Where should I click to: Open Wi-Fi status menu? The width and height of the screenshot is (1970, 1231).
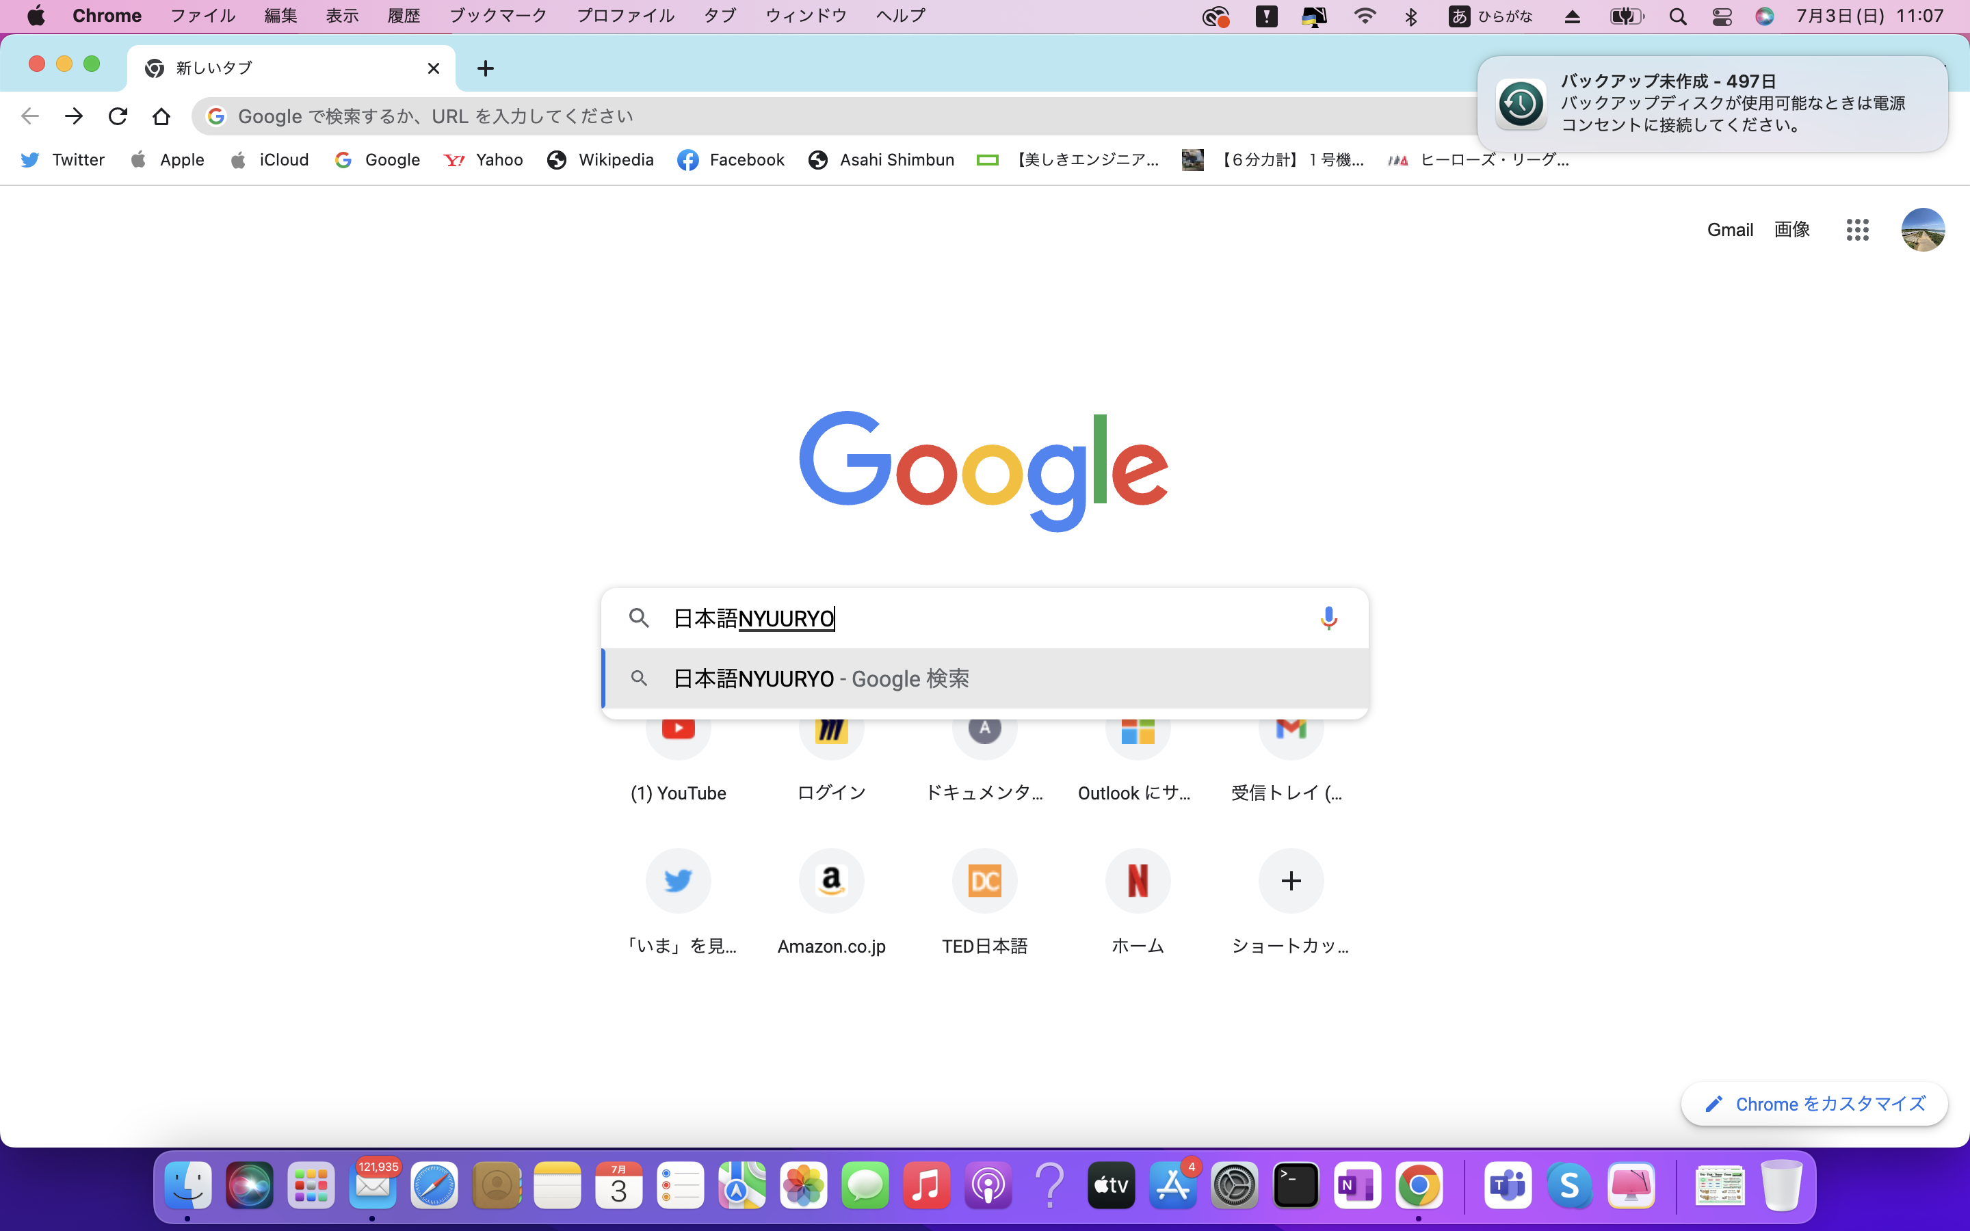pos(1365,16)
